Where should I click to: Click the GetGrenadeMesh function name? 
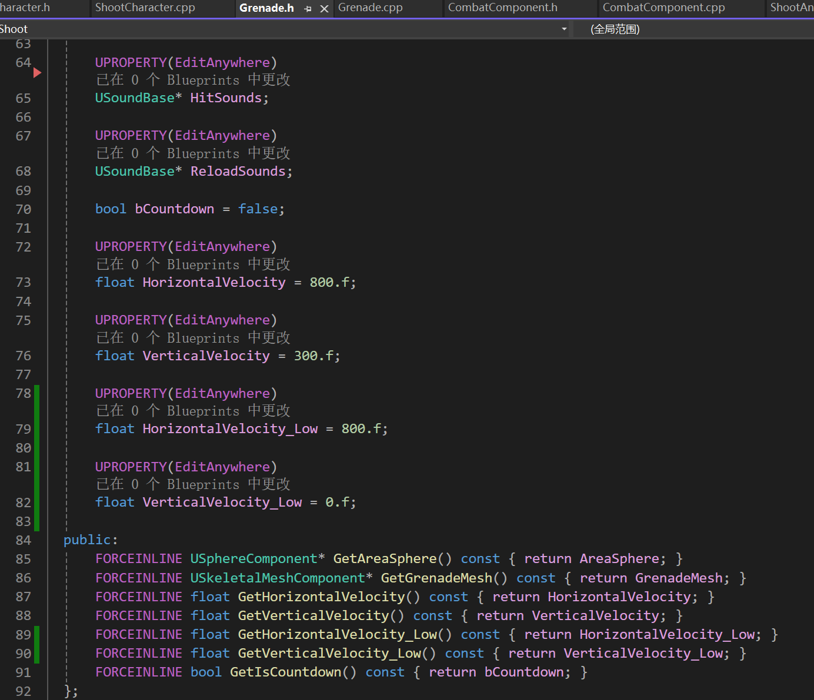pyautogui.click(x=436, y=578)
